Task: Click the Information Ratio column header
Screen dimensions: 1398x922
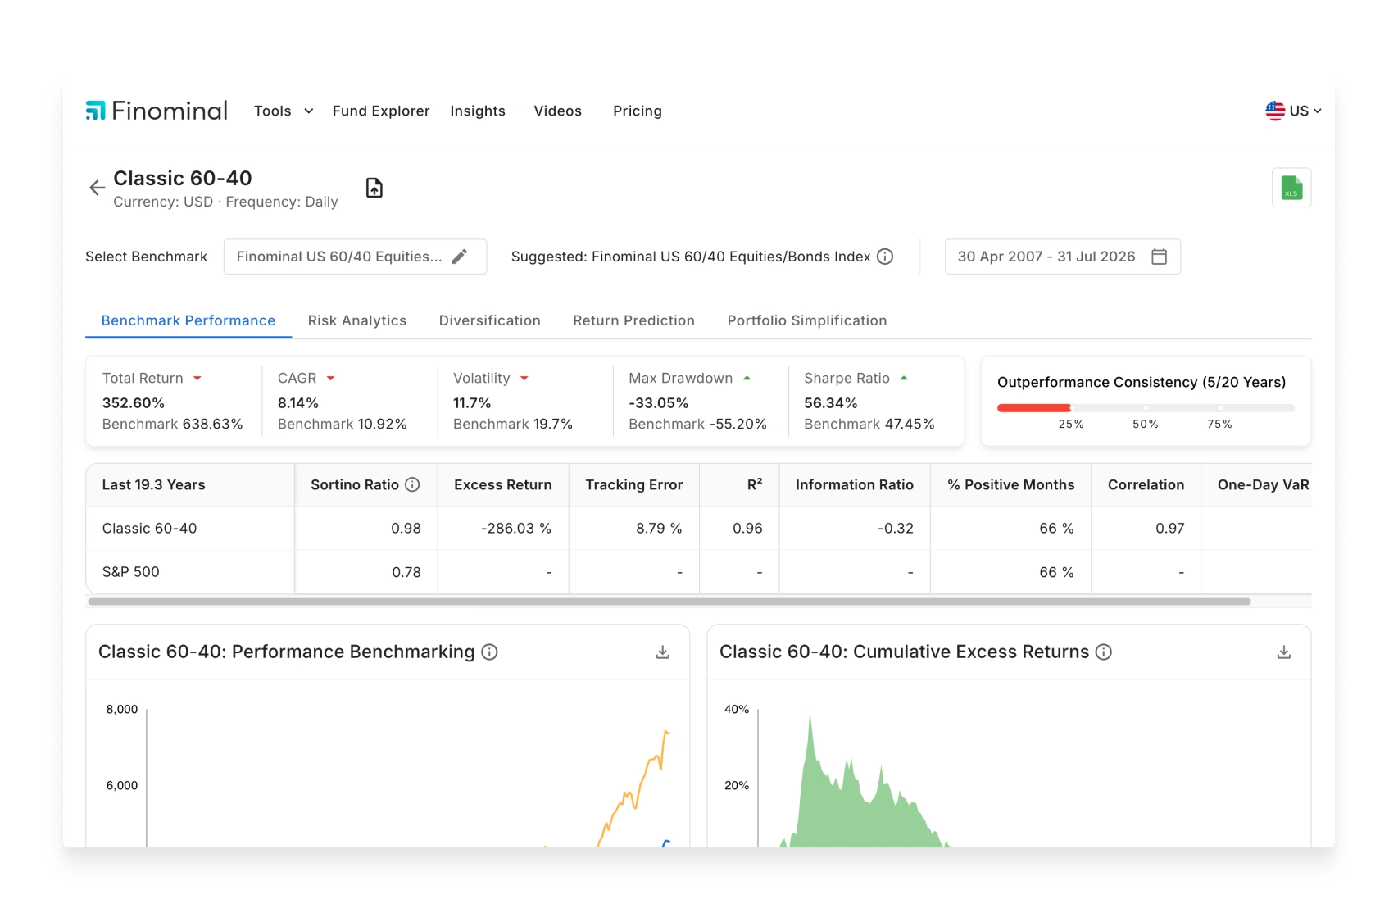Action: pos(855,484)
